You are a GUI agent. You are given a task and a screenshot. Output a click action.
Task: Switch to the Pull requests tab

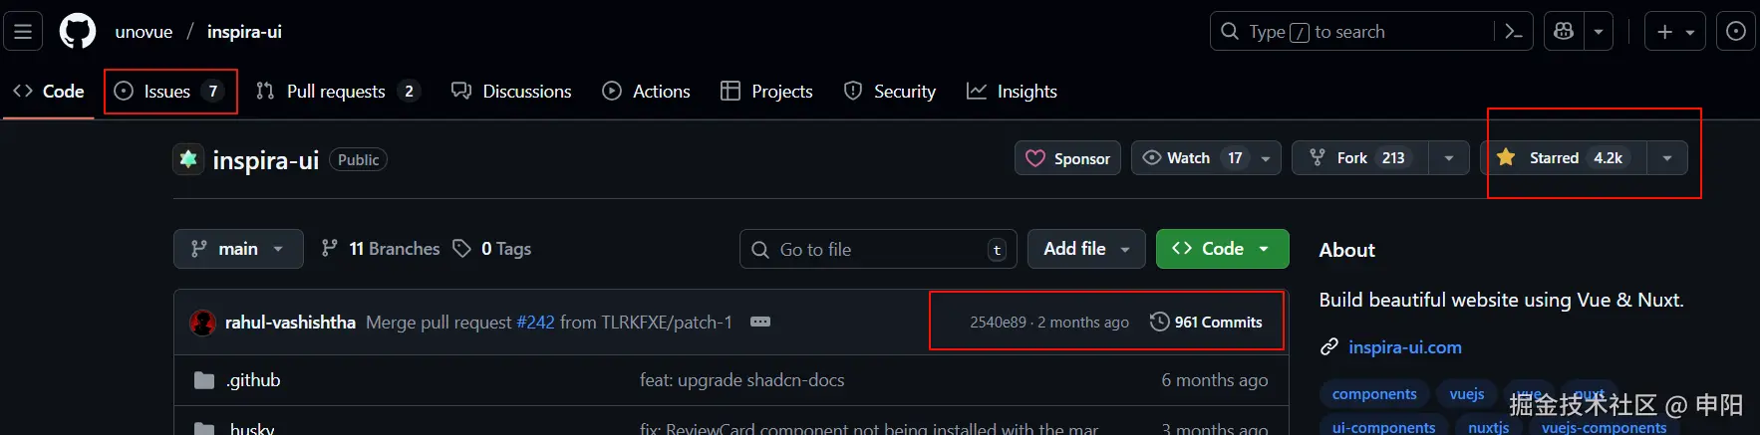(336, 92)
